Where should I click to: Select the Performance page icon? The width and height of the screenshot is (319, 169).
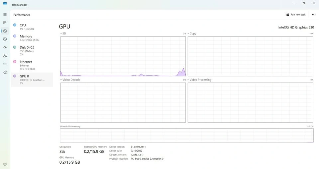coord(5,31)
